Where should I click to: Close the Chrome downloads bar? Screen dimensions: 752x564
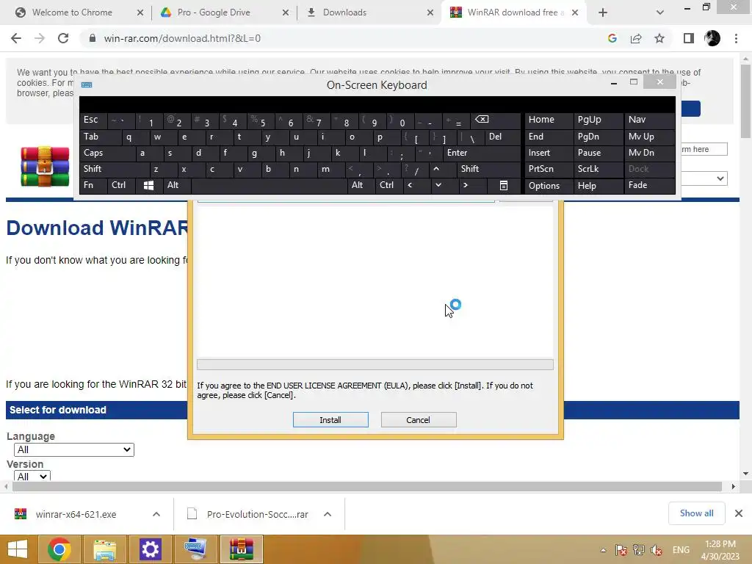click(739, 513)
